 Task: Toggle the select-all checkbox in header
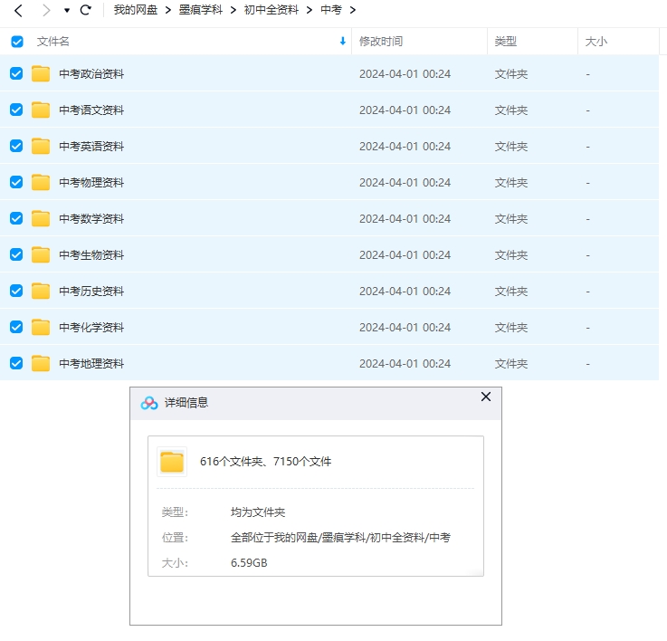[17, 42]
